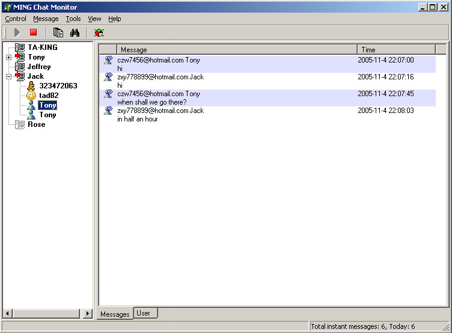Select the top-level Tony computer label

(36, 57)
